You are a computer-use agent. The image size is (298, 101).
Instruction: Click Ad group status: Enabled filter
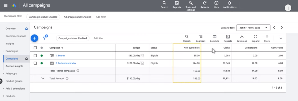77,17
